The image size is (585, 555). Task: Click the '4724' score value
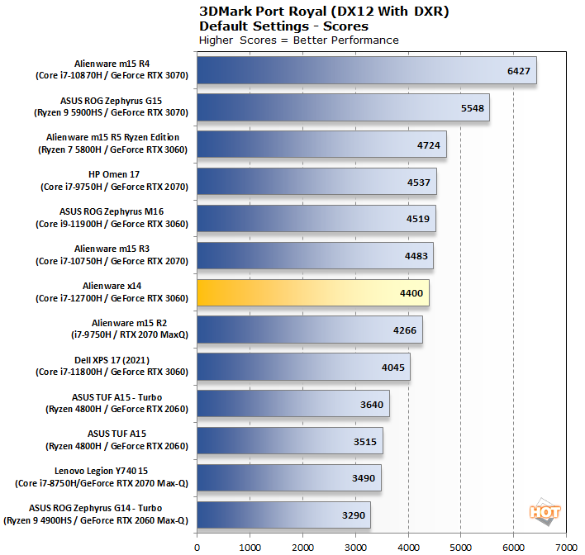tap(429, 145)
